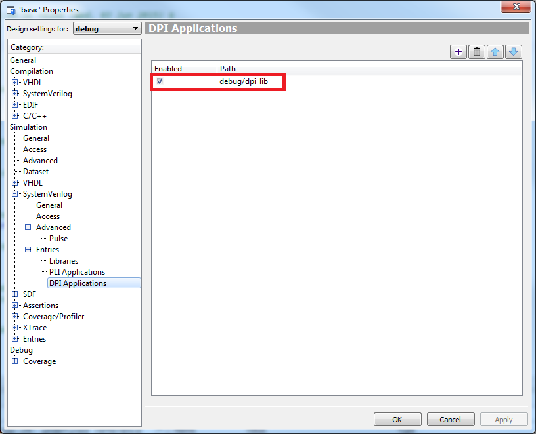Expand the C/C++ compilation node

(x=15, y=116)
